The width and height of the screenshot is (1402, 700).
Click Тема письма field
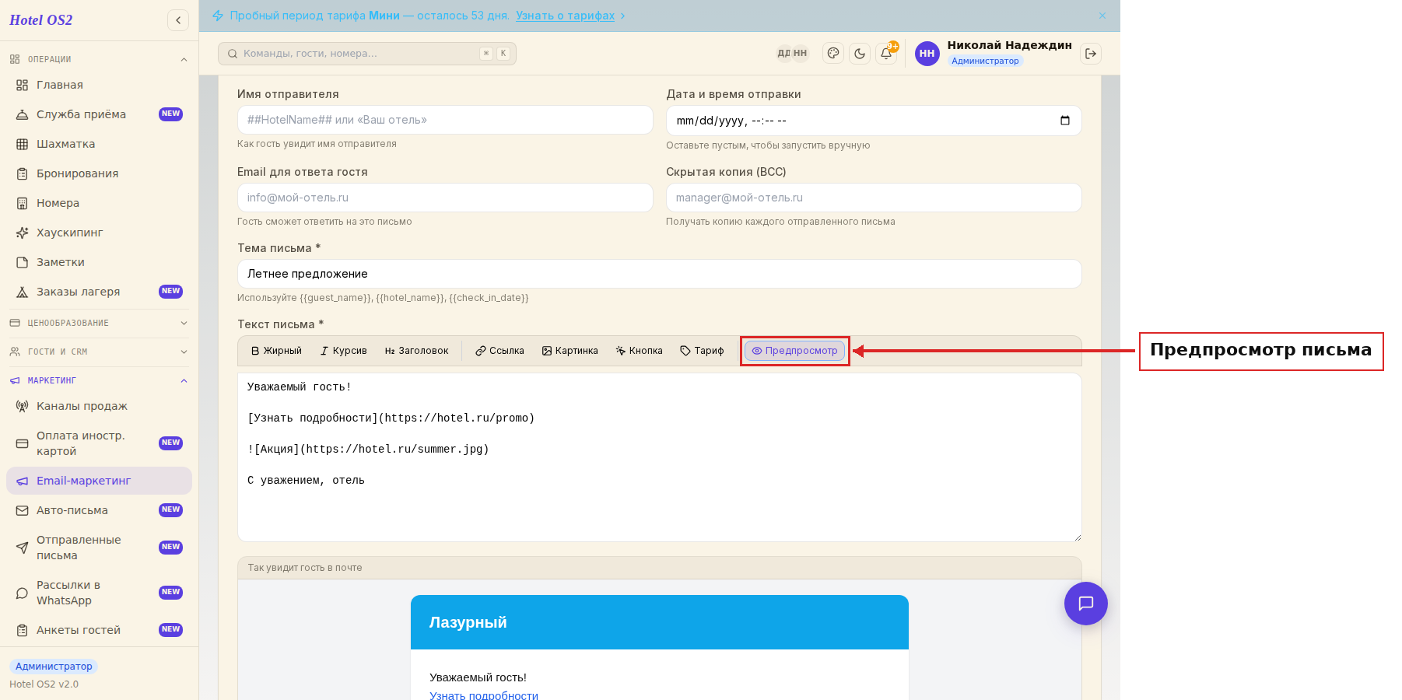click(660, 274)
